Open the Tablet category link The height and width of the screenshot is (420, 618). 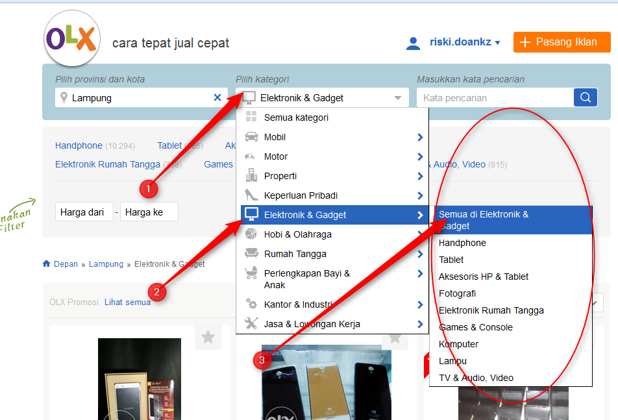pos(169,146)
